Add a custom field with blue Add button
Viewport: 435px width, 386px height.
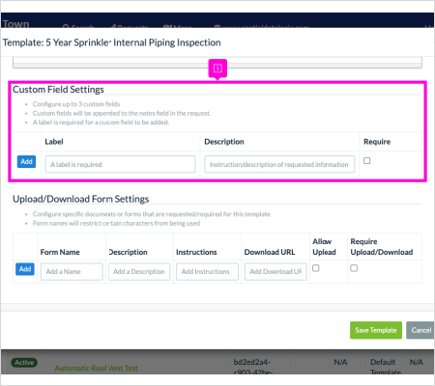coord(26,162)
